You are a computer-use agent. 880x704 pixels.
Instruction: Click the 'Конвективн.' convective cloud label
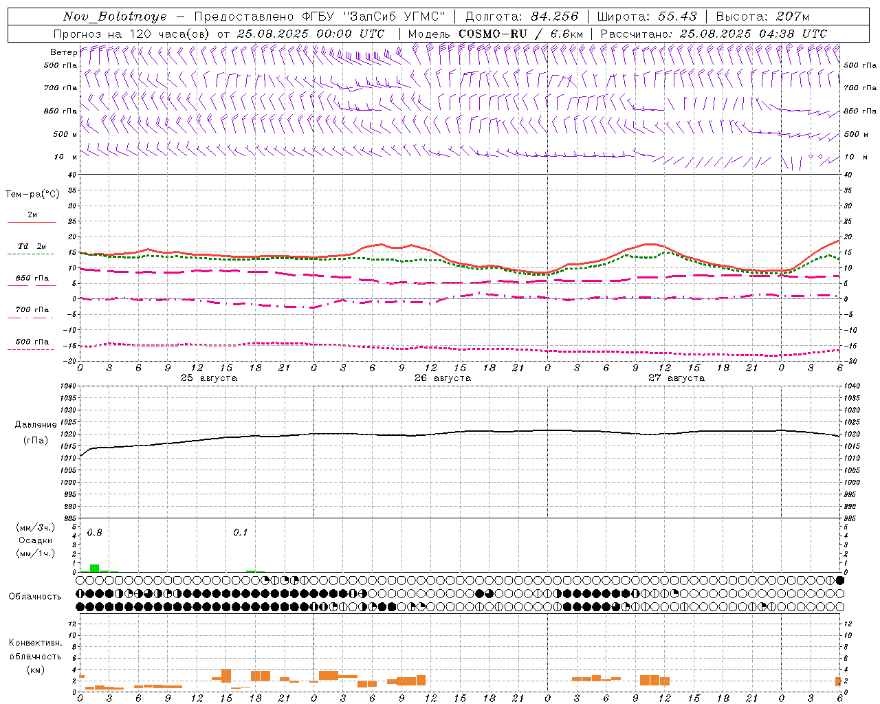tap(36, 643)
